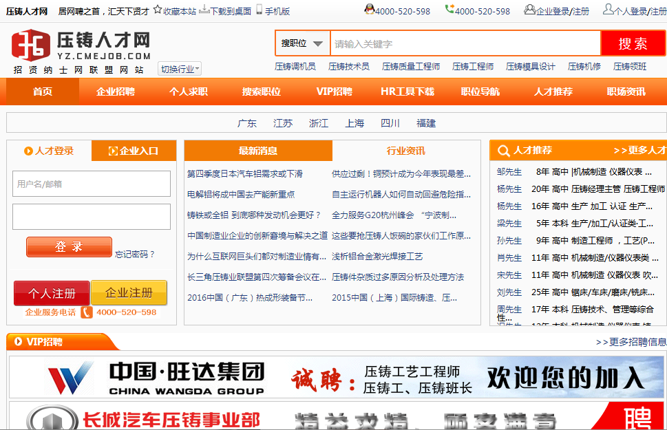667x430 pixels.
Task: Click the red 个人注册 button
Action: (x=52, y=293)
